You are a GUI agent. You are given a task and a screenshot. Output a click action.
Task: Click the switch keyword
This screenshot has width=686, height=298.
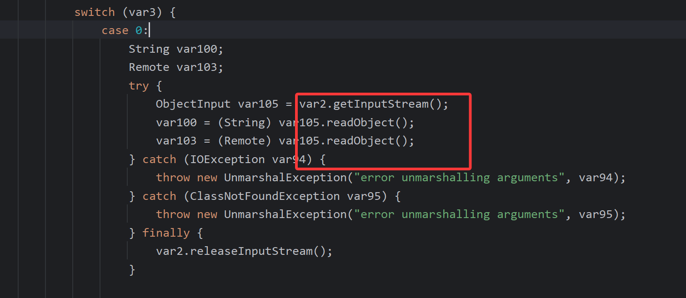coord(94,12)
